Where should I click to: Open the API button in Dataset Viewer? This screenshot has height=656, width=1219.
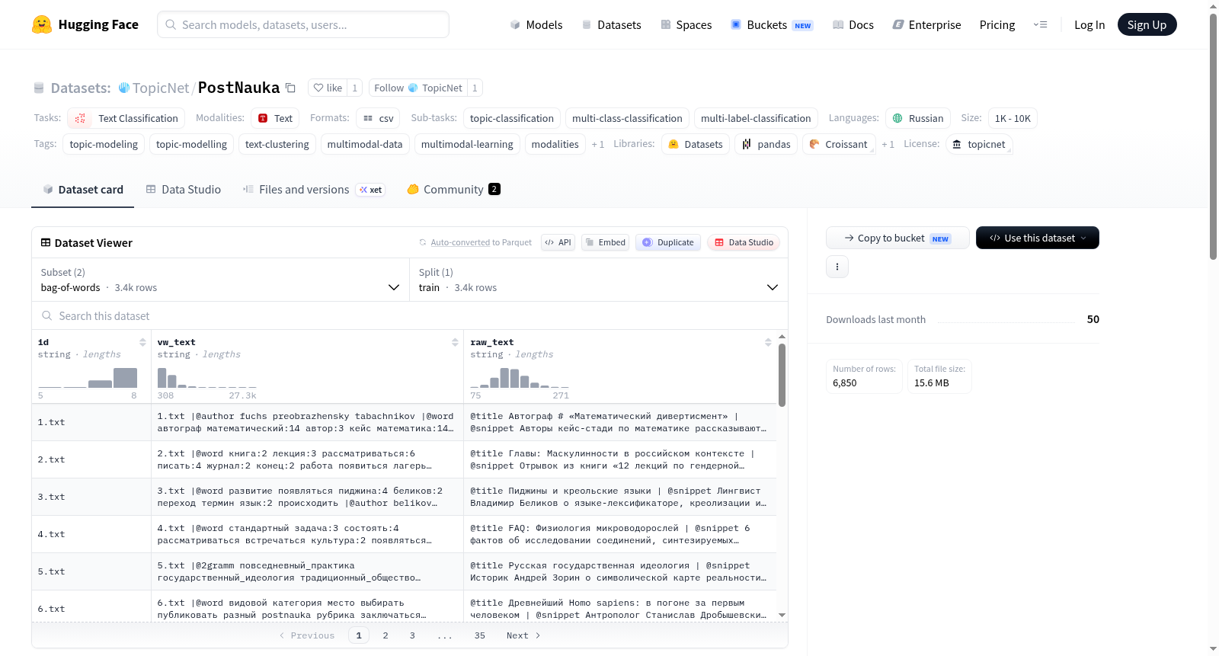(558, 242)
